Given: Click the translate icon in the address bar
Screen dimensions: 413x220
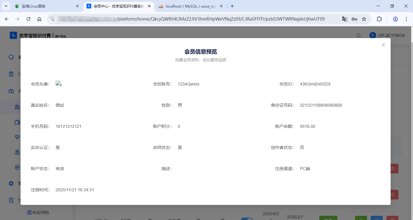Looking at the screenshot, I should [x=344, y=19].
